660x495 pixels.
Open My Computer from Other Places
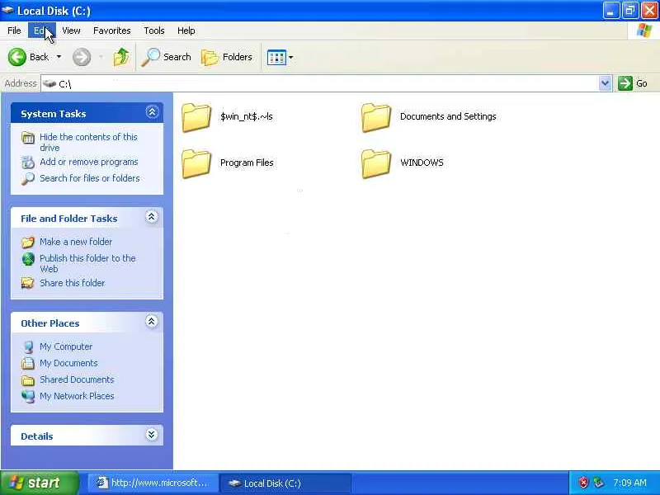pos(66,346)
